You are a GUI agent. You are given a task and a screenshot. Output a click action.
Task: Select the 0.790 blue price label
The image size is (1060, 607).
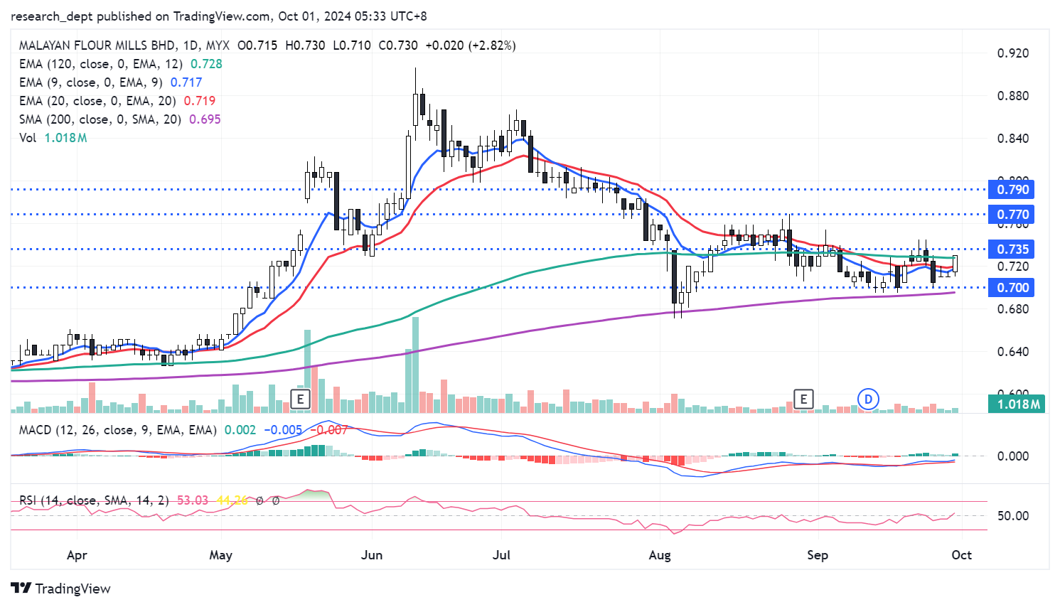coord(1012,190)
